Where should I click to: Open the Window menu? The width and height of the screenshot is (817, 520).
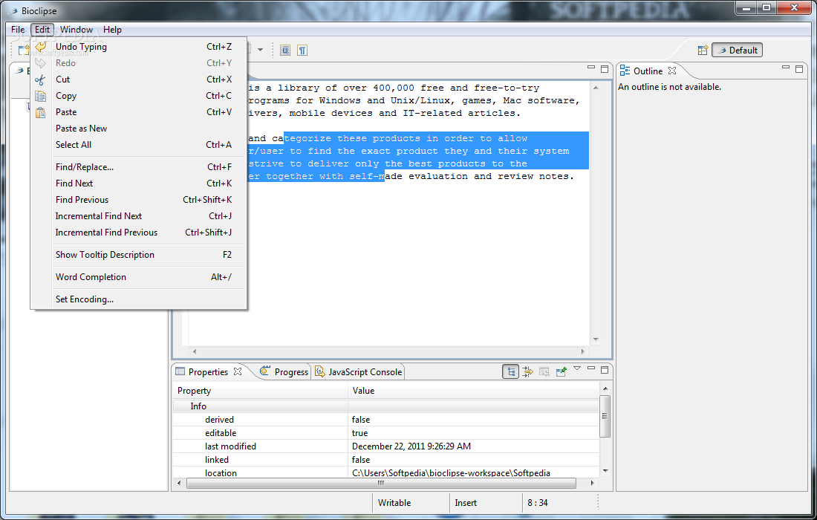point(77,30)
